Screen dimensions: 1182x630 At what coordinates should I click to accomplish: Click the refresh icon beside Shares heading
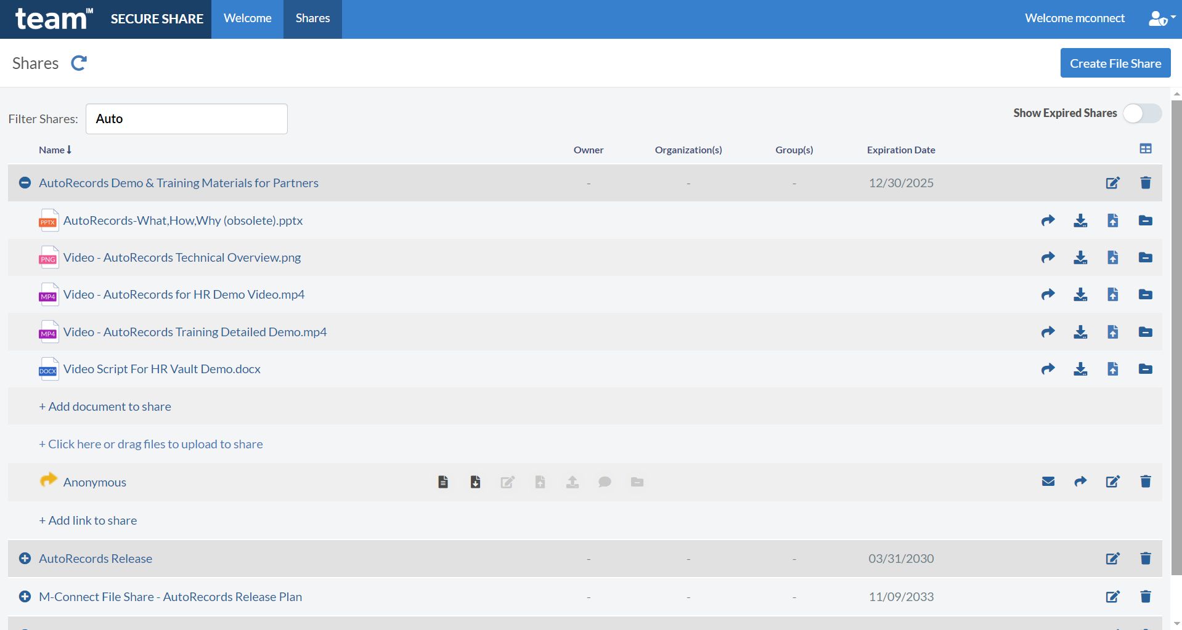79,63
